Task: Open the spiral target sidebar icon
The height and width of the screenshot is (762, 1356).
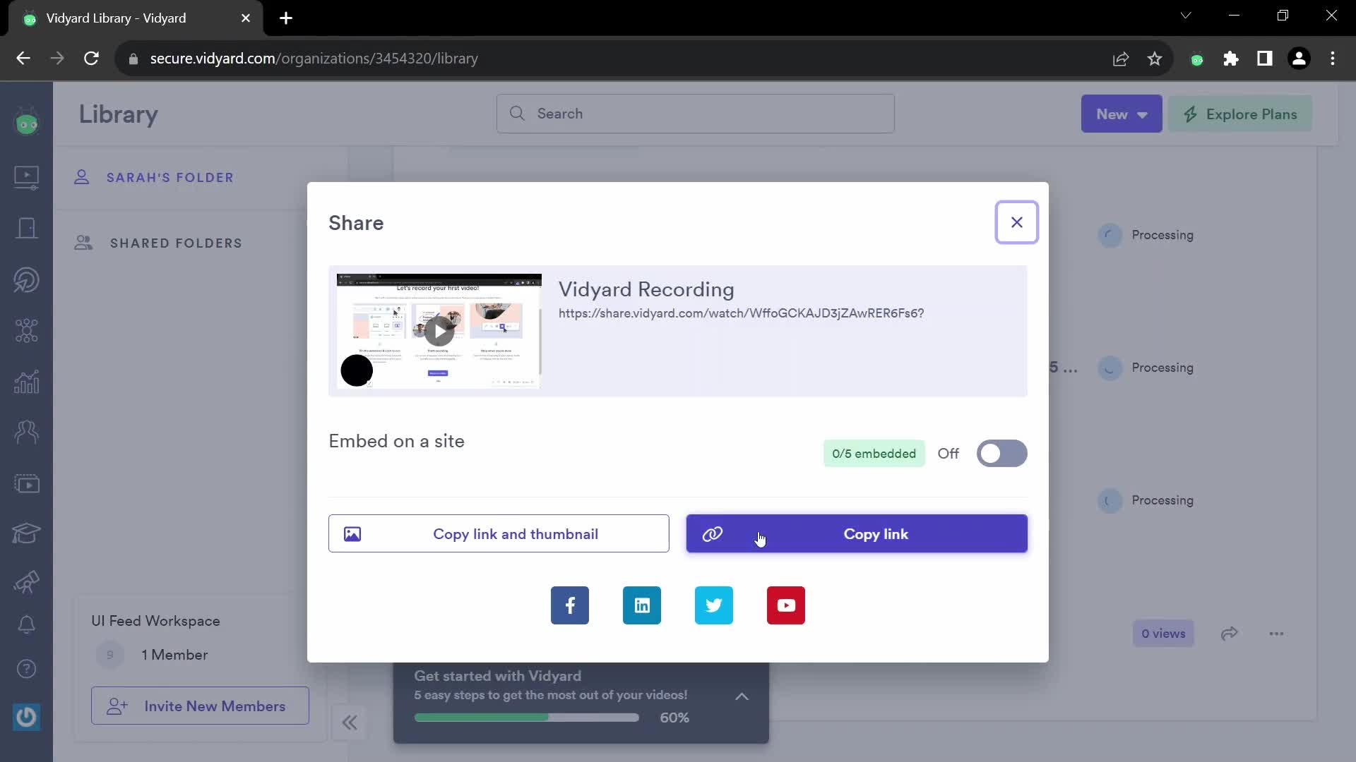Action: point(27,280)
